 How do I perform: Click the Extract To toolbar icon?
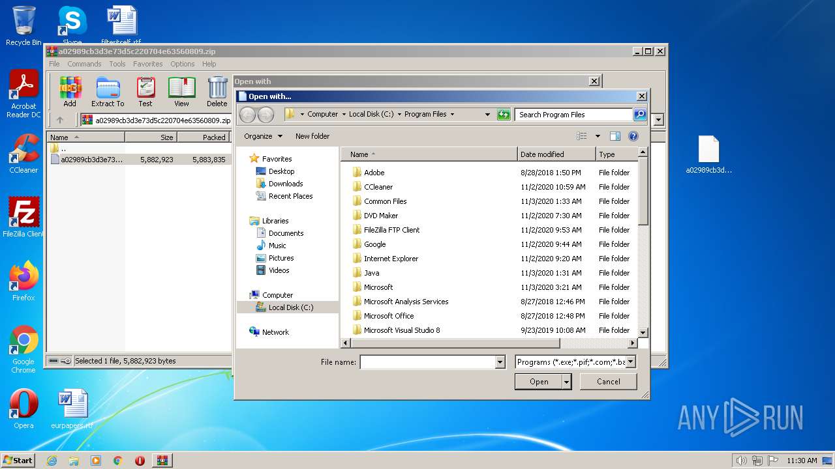pyautogui.click(x=108, y=92)
